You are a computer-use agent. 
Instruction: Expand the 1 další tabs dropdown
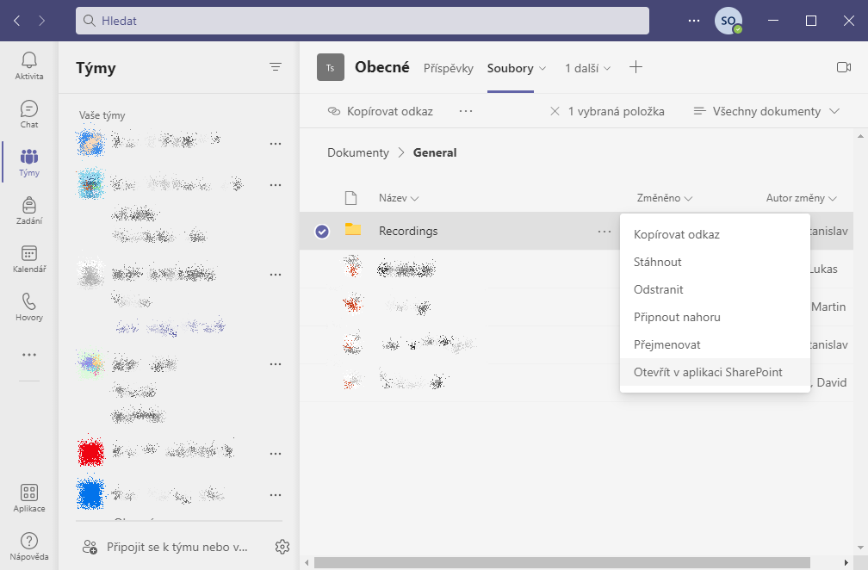point(588,68)
